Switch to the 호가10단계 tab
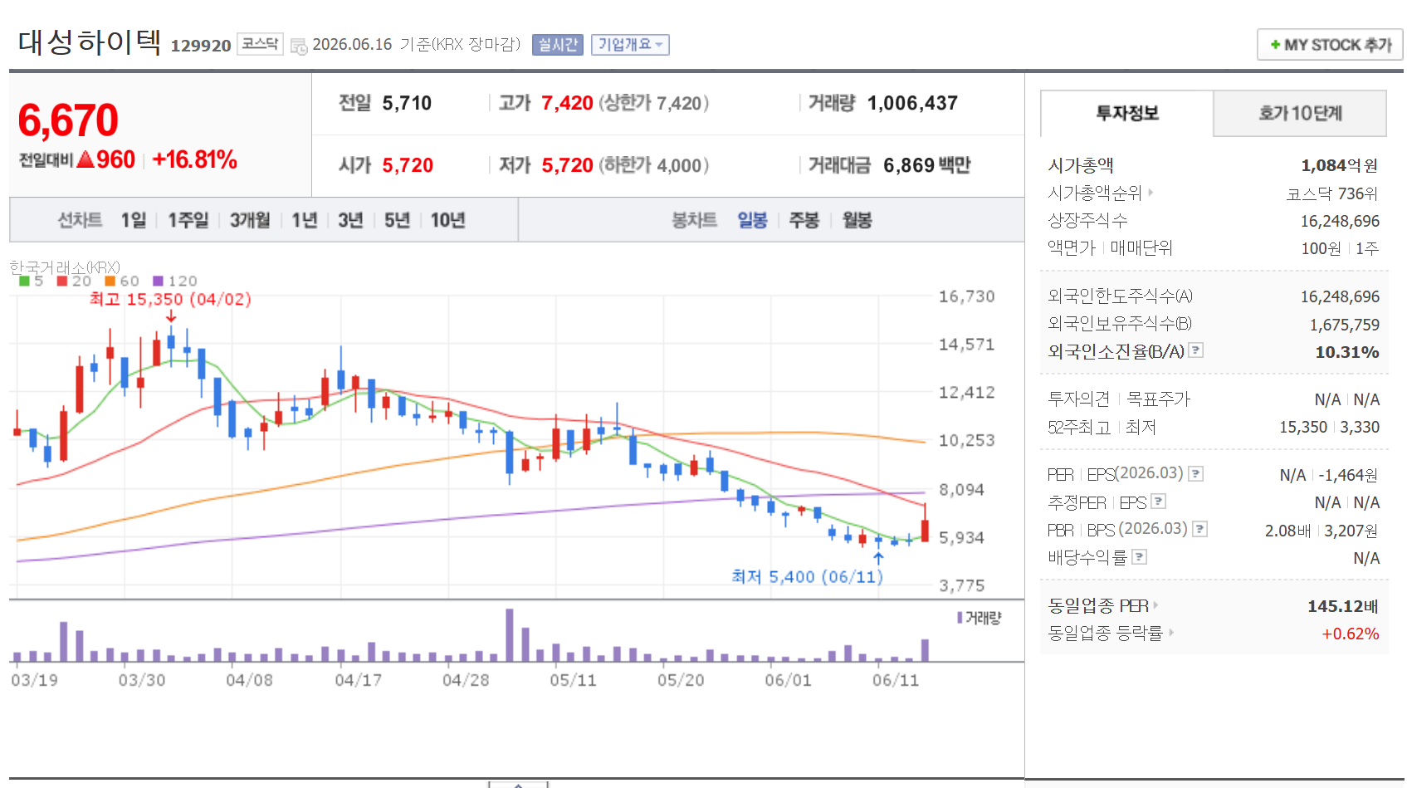1407x788 pixels. coord(1299,113)
